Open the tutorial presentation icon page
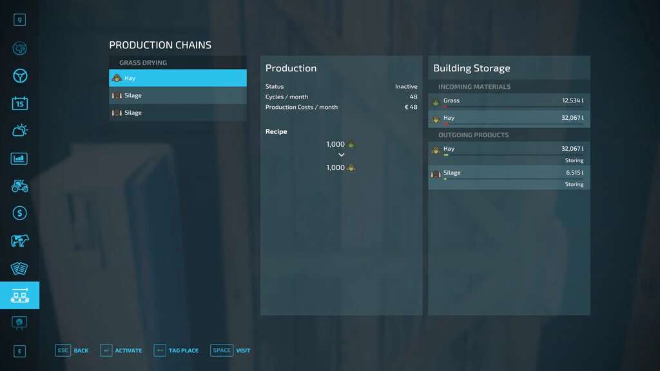The width and height of the screenshot is (660, 371). pos(19,322)
